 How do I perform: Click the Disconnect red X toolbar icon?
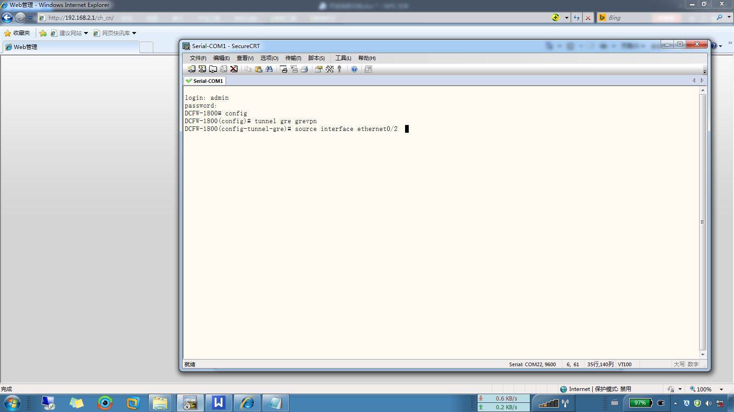(234, 69)
